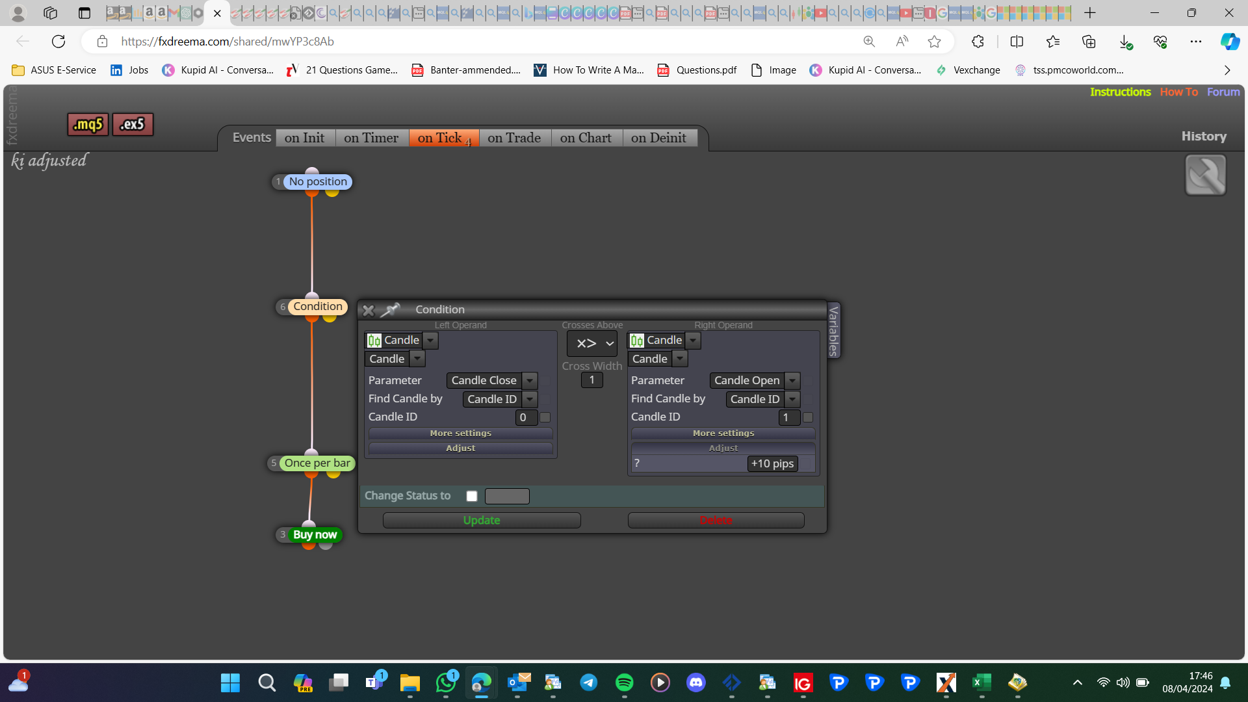Select the No position block
This screenshot has width=1248, height=702.
[x=318, y=182]
